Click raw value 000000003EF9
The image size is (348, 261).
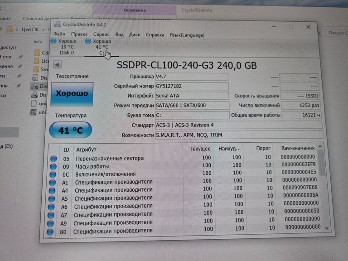299,164
